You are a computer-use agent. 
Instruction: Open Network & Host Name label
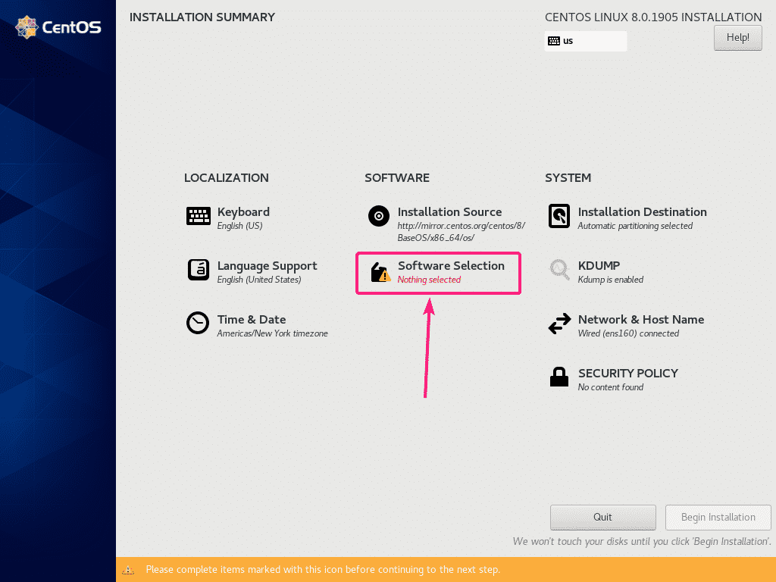tap(641, 320)
